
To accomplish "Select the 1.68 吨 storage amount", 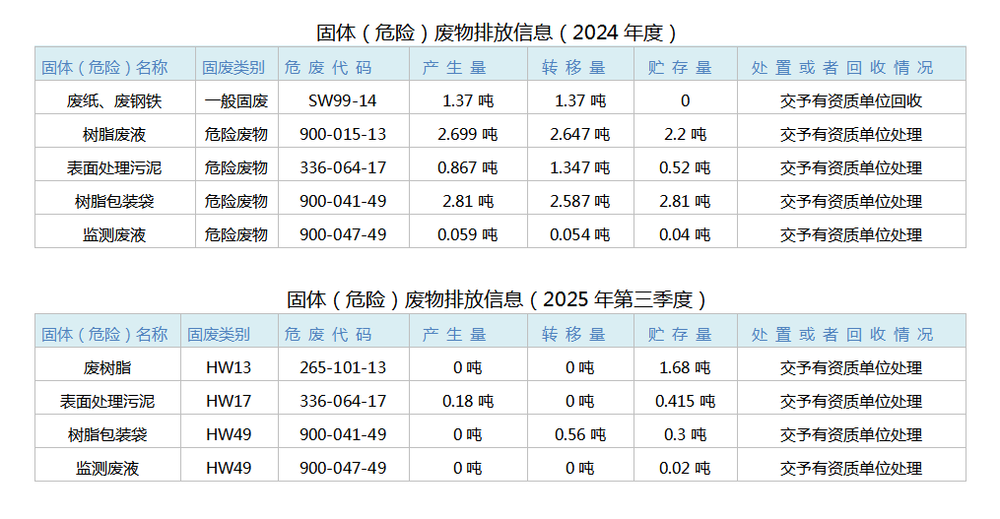I will point(685,367).
